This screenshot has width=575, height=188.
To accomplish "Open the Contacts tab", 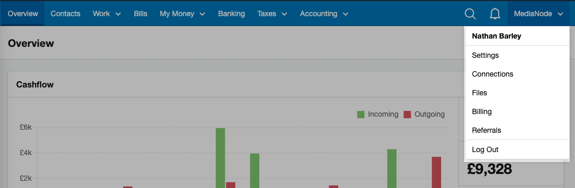I will [65, 14].
